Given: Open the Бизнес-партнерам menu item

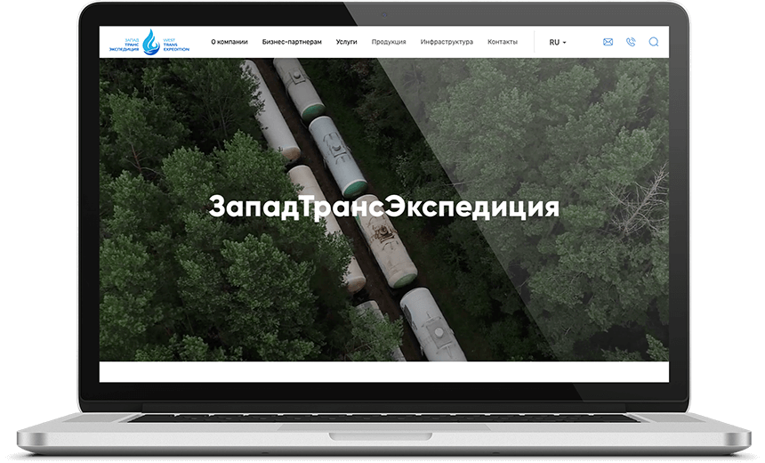Looking at the screenshot, I should click(x=292, y=42).
